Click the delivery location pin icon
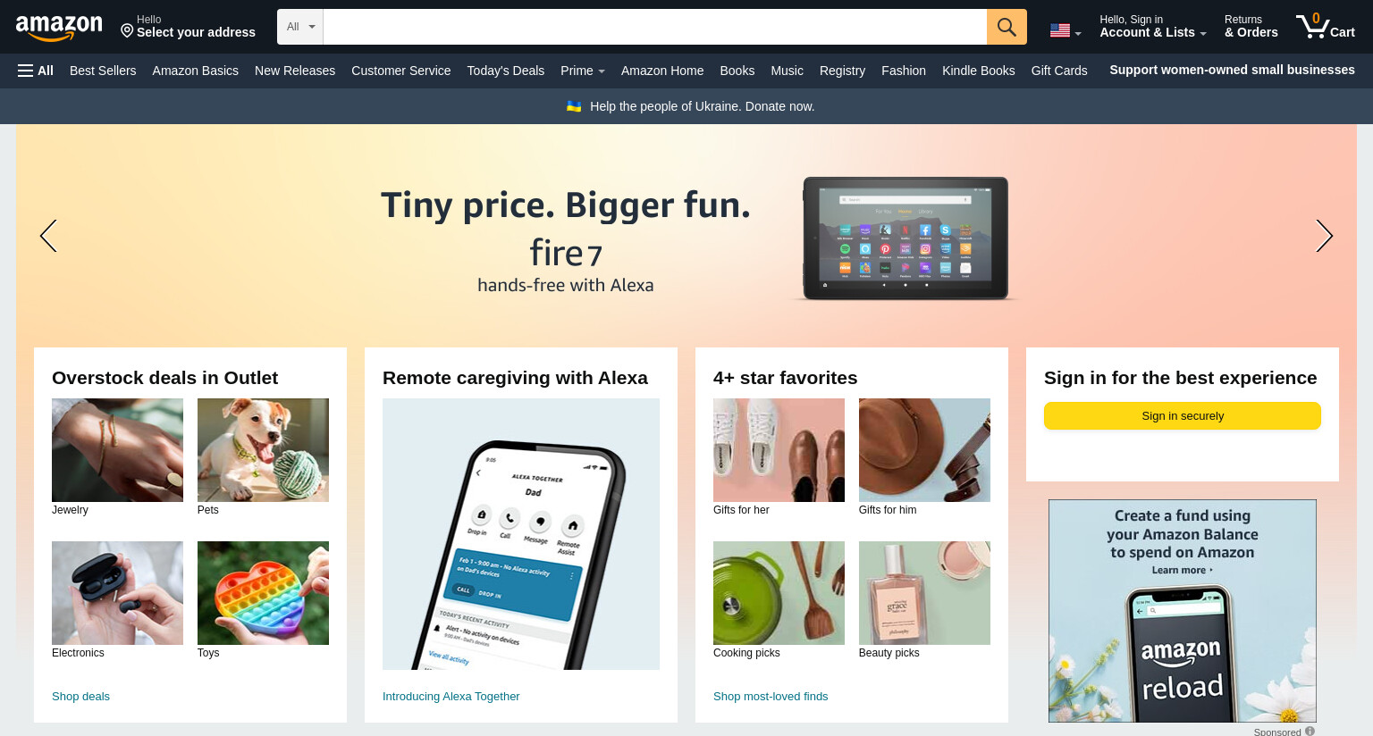Screen dimensions: 1373x736 [x=127, y=31]
